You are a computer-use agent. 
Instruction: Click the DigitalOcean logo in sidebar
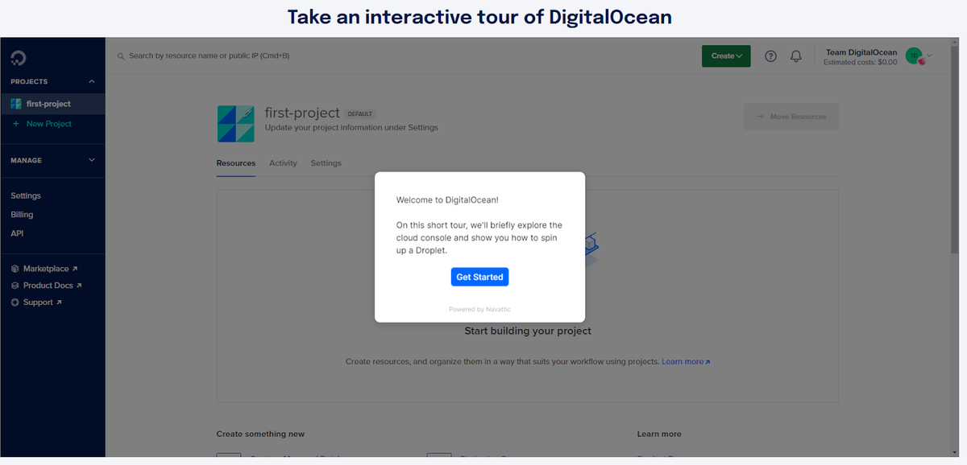(18, 58)
